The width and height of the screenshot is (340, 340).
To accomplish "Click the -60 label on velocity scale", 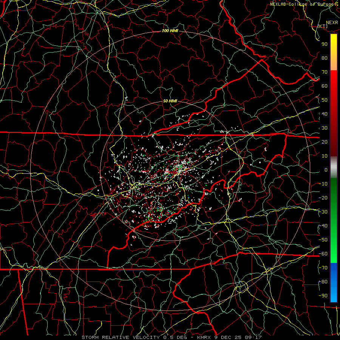I will click(323, 254).
